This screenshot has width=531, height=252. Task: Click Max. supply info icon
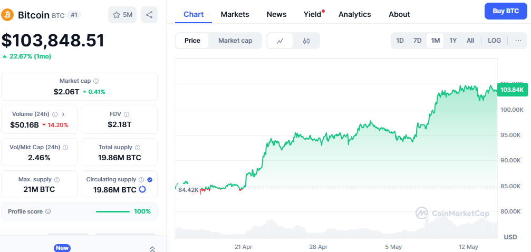57,180
